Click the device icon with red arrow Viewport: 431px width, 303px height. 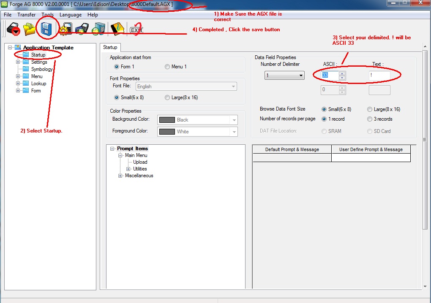(x=14, y=29)
